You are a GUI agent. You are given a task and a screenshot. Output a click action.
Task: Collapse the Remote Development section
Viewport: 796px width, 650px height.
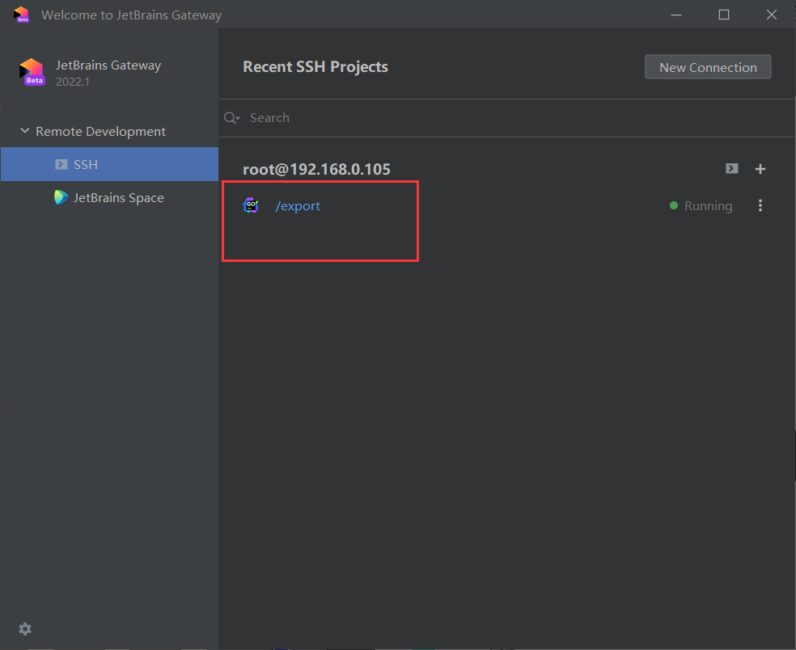point(25,130)
